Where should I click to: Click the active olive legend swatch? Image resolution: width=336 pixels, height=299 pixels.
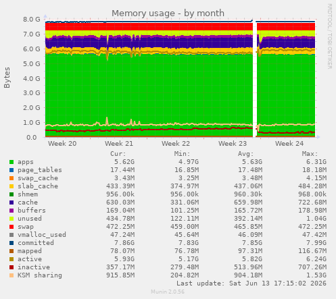click(x=11, y=259)
